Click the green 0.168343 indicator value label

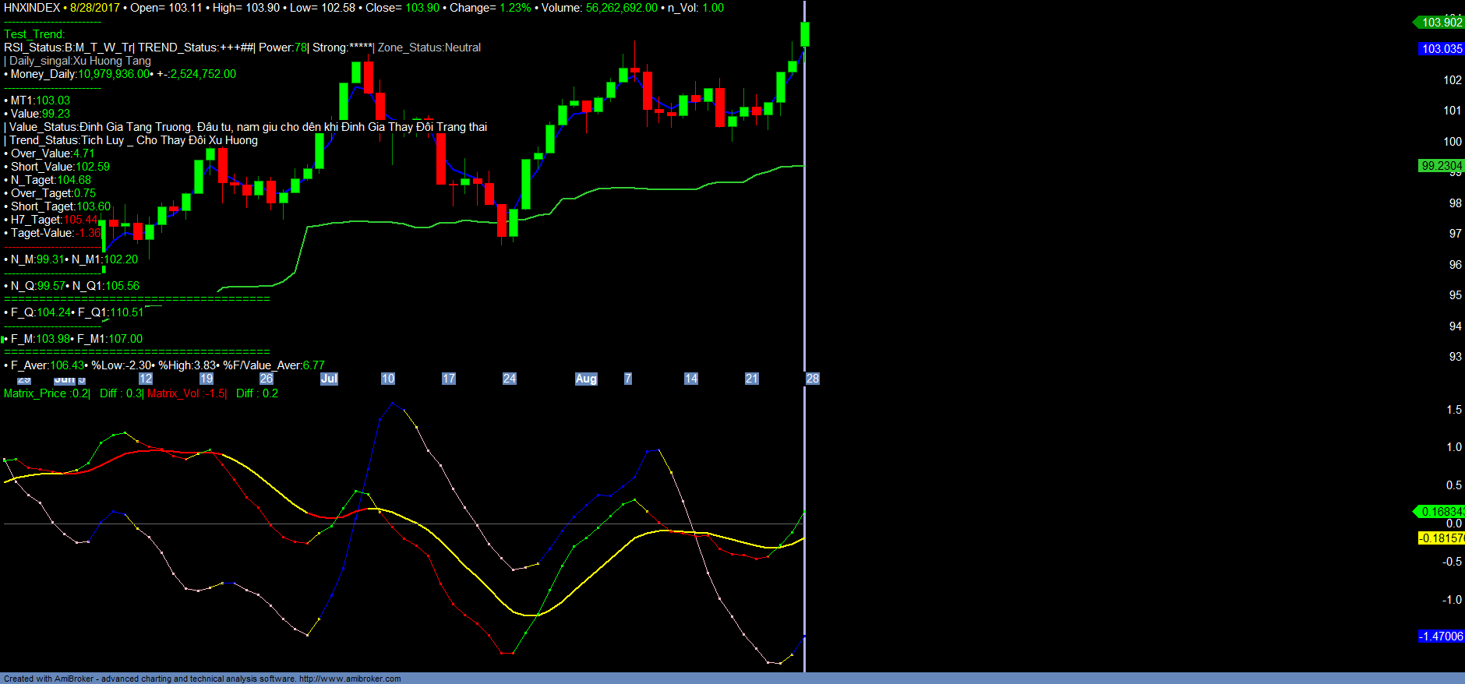coord(1441,512)
